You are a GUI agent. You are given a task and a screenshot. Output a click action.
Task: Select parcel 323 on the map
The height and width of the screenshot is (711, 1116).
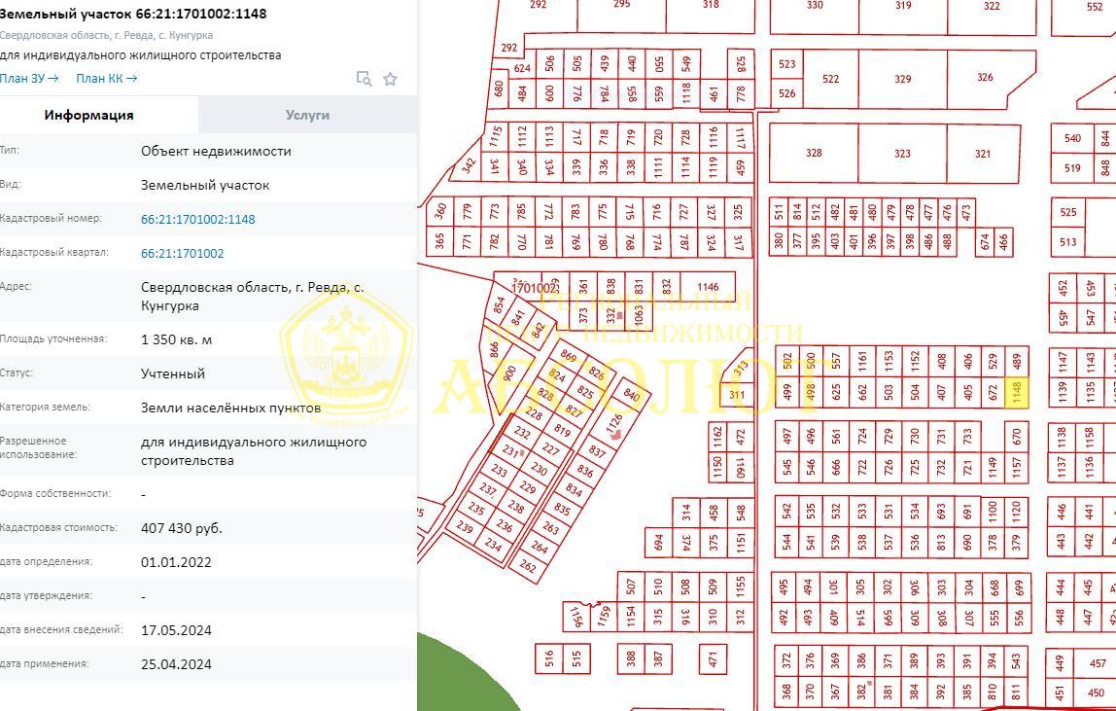902,153
